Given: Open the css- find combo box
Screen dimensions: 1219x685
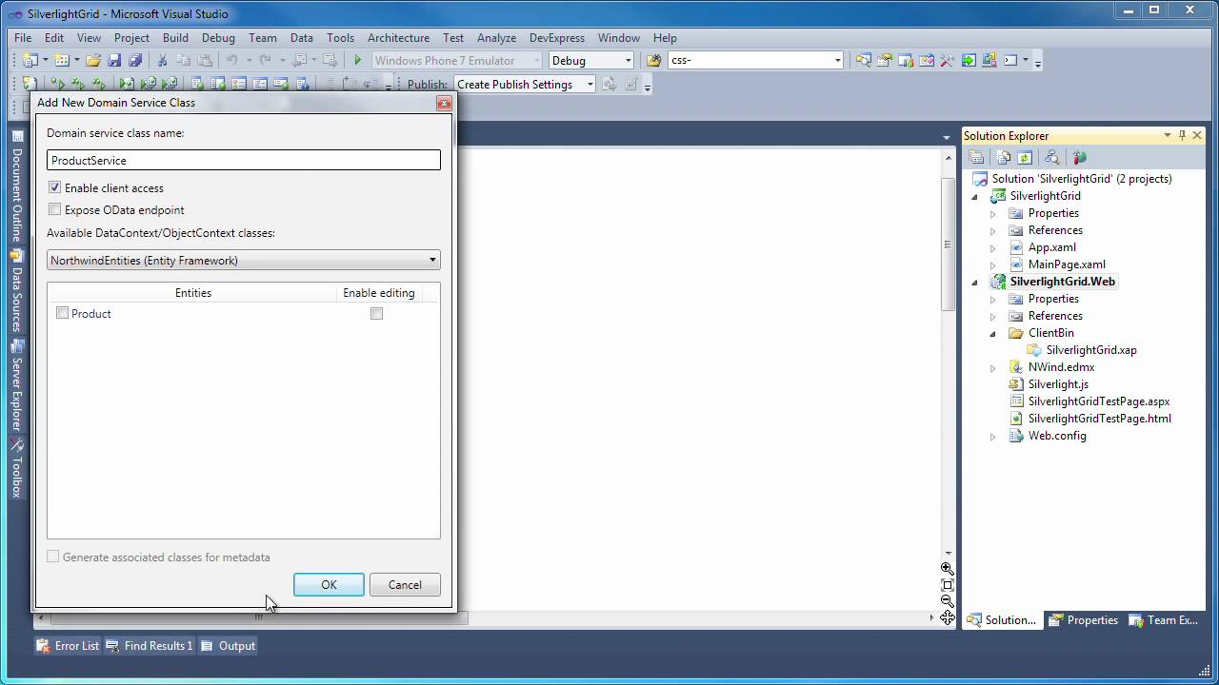Looking at the screenshot, I should tap(755, 60).
